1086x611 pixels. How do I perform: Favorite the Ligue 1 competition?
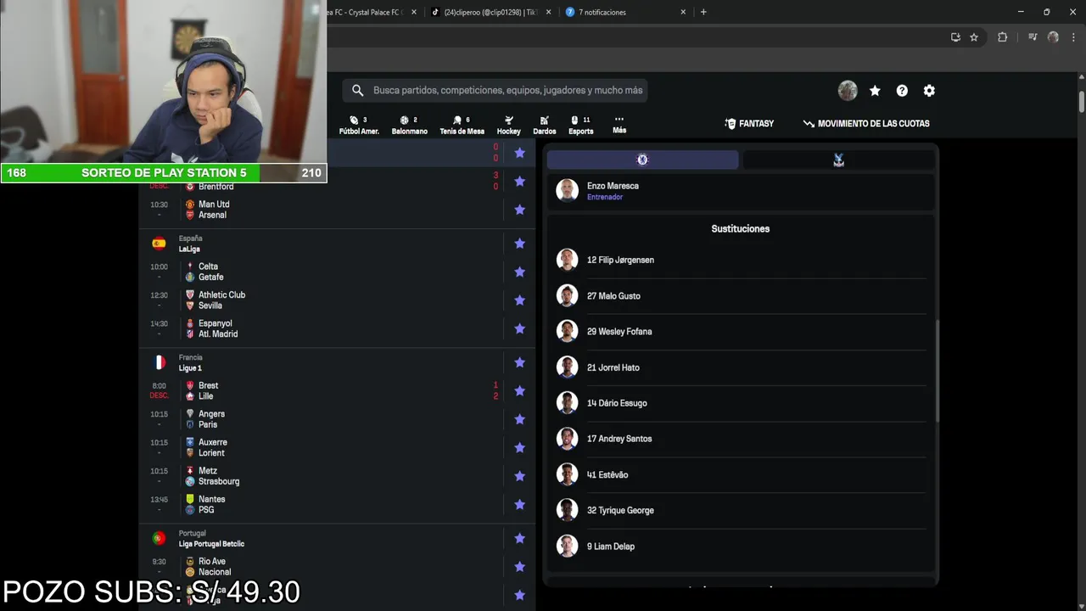click(x=520, y=362)
